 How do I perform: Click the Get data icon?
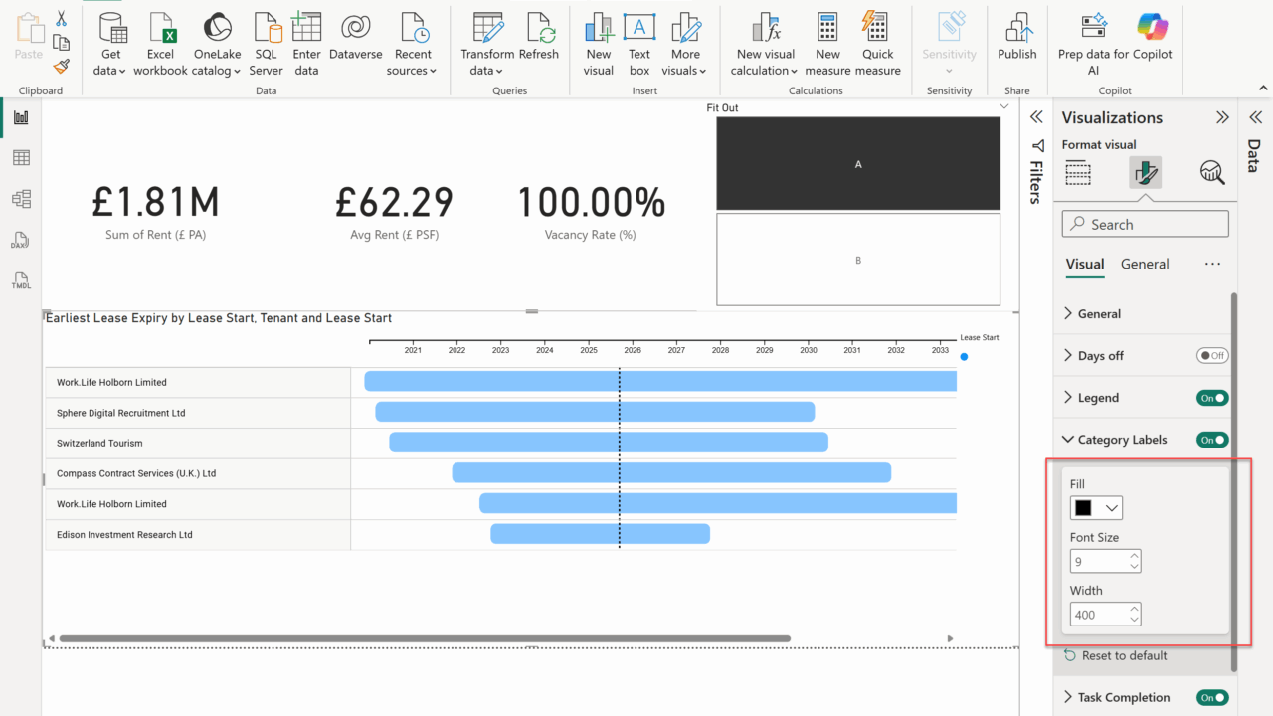[110, 27]
